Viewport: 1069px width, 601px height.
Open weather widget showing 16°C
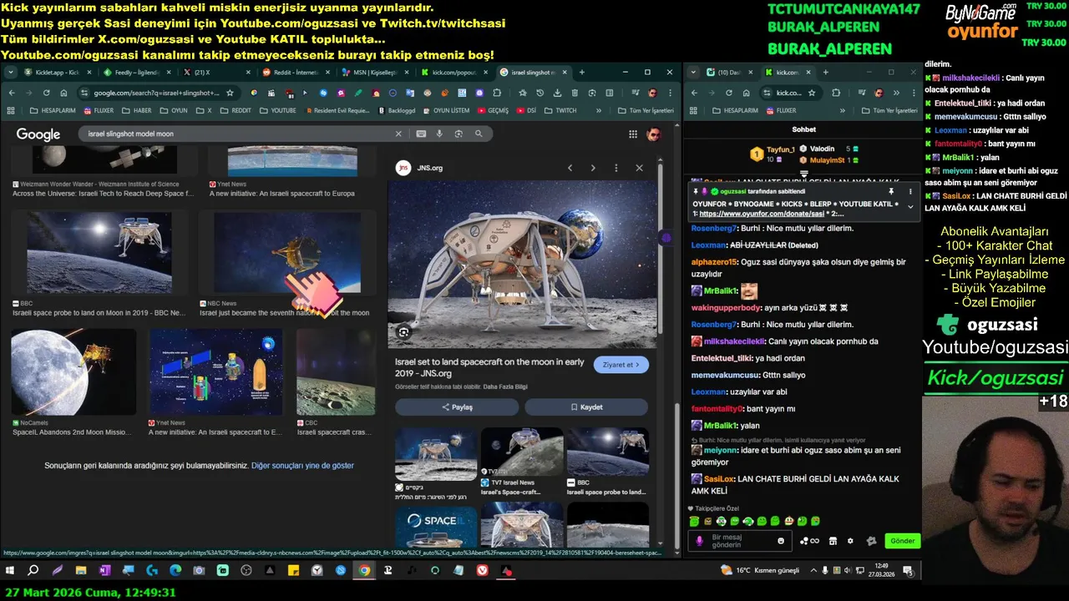coord(761,570)
